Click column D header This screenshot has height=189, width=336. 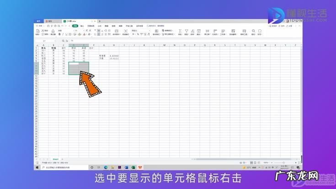coord(74,45)
